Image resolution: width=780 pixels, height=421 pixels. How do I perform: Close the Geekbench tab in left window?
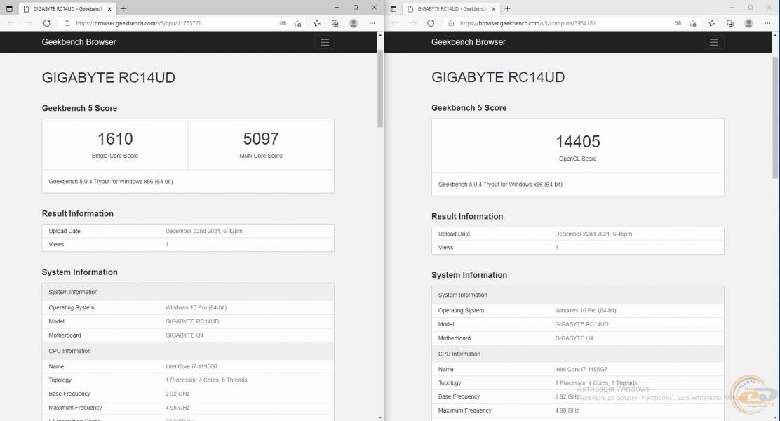[109, 8]
